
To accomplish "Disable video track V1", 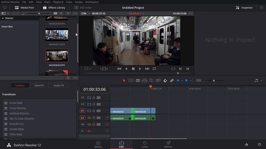I will [89, 111].
